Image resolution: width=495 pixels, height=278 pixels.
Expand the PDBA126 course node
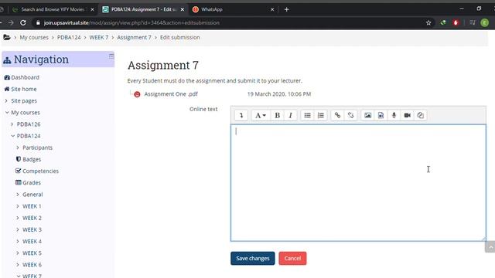(x=12, y=124)
